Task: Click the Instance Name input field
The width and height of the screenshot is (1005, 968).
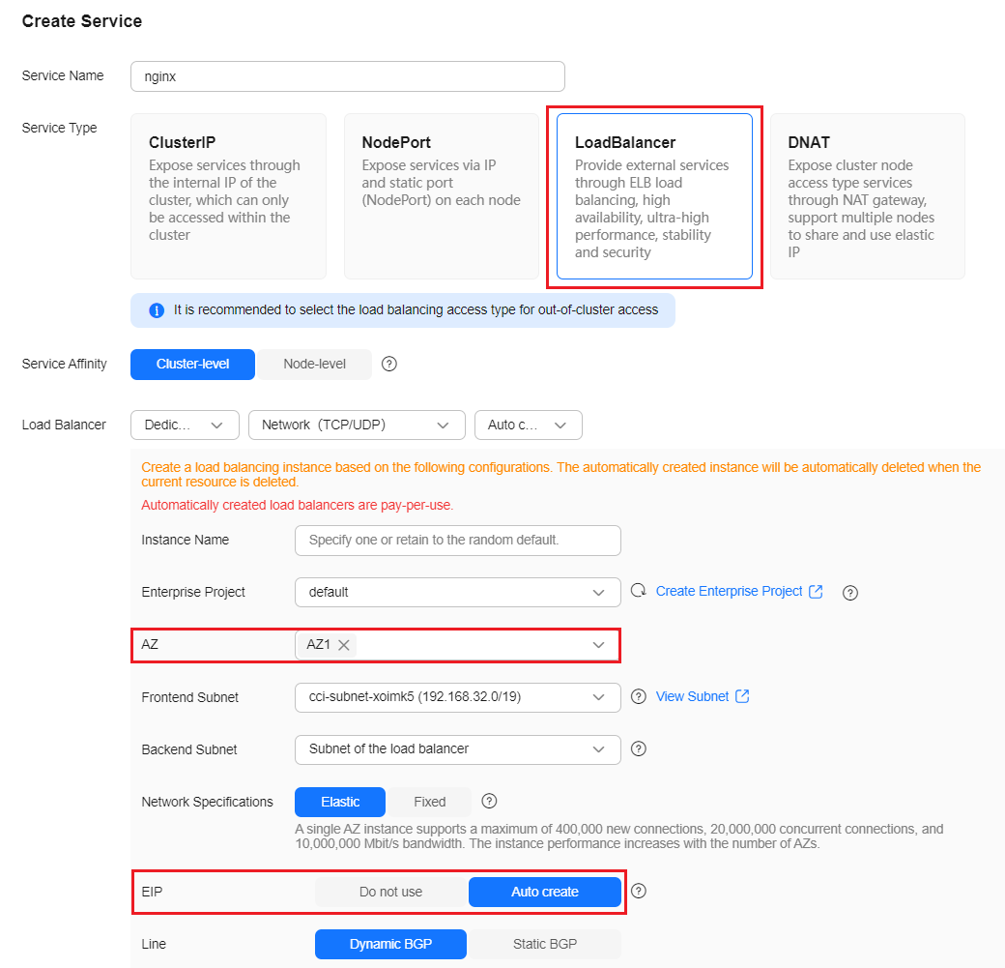Action: [458, 541]
